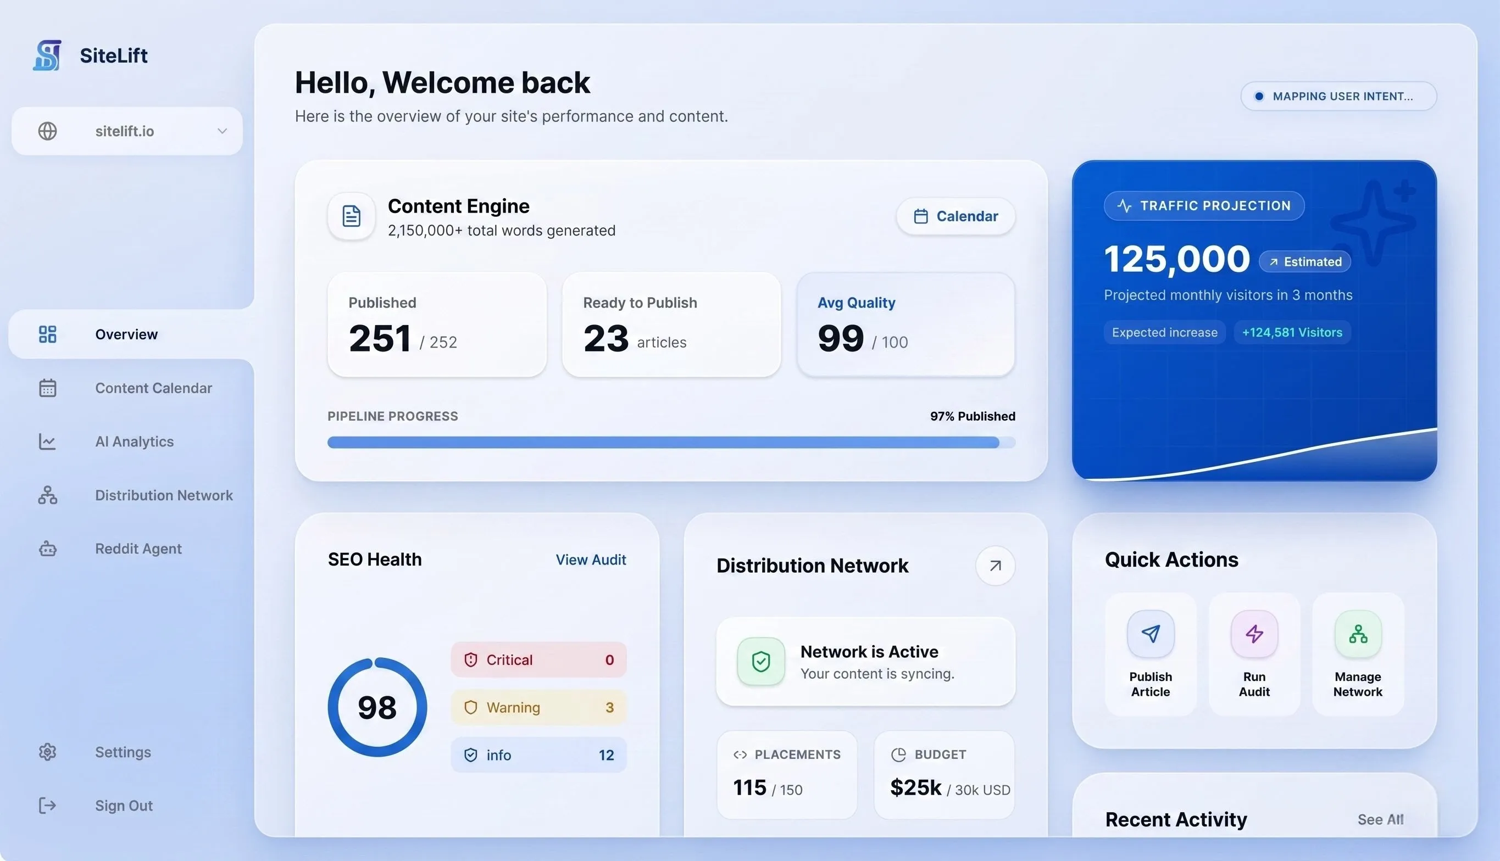Click the Budget pie chart icon
The height and width of the screenshot is (861, 1500).
898,754
